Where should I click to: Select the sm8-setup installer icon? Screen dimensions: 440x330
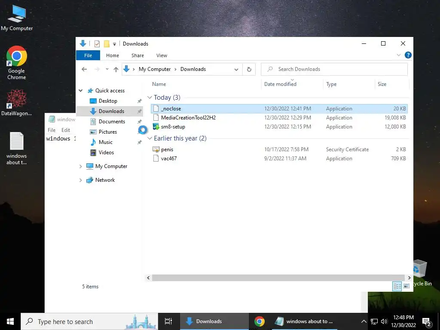(x=156, y=127)
